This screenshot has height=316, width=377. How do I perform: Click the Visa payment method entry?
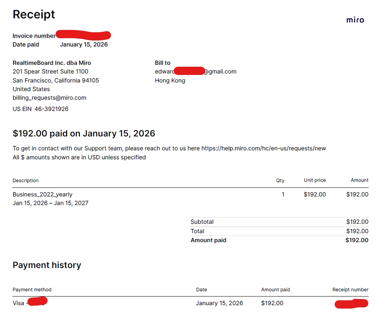(30, 302)
